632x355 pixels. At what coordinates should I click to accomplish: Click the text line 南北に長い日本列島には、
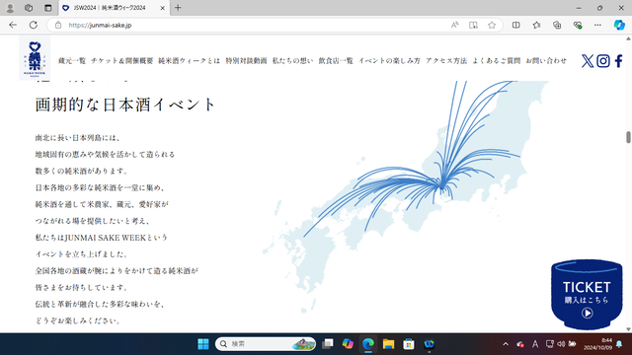(x=77, y=138)
